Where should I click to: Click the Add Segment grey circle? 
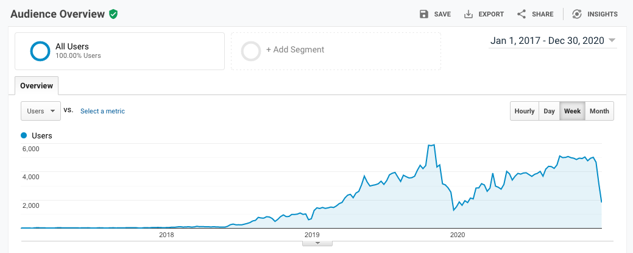coord(250,51)
